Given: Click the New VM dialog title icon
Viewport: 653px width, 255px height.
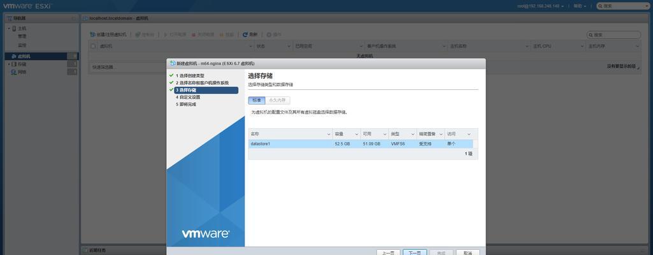Looking at the screenshot, I should 173,63.
